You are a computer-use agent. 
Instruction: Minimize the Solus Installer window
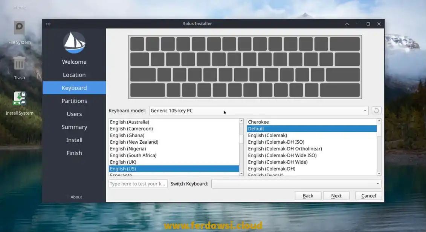[x=357, y=24]
